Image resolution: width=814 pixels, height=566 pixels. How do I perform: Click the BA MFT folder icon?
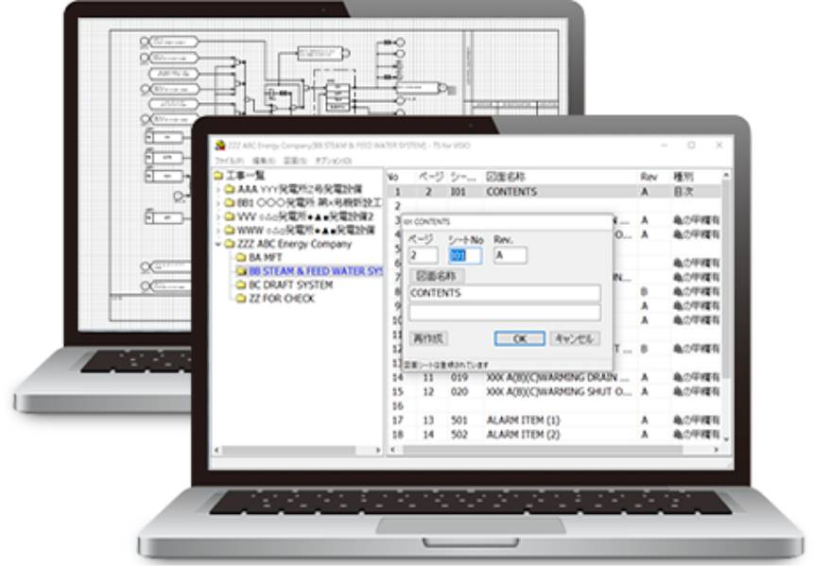click(240, 257)
